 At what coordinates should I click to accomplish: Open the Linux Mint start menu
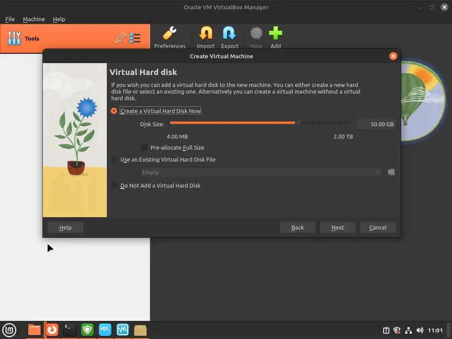click(9, 330)
